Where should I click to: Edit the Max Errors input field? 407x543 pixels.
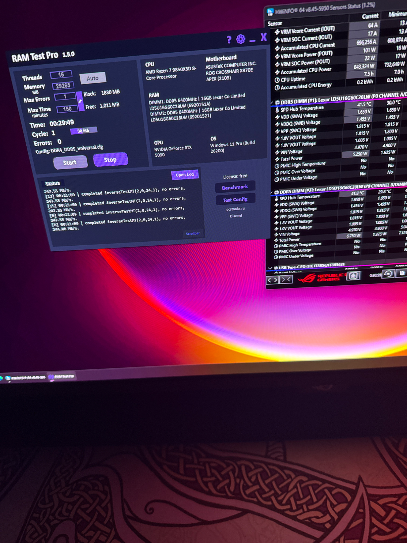(65, 96)
